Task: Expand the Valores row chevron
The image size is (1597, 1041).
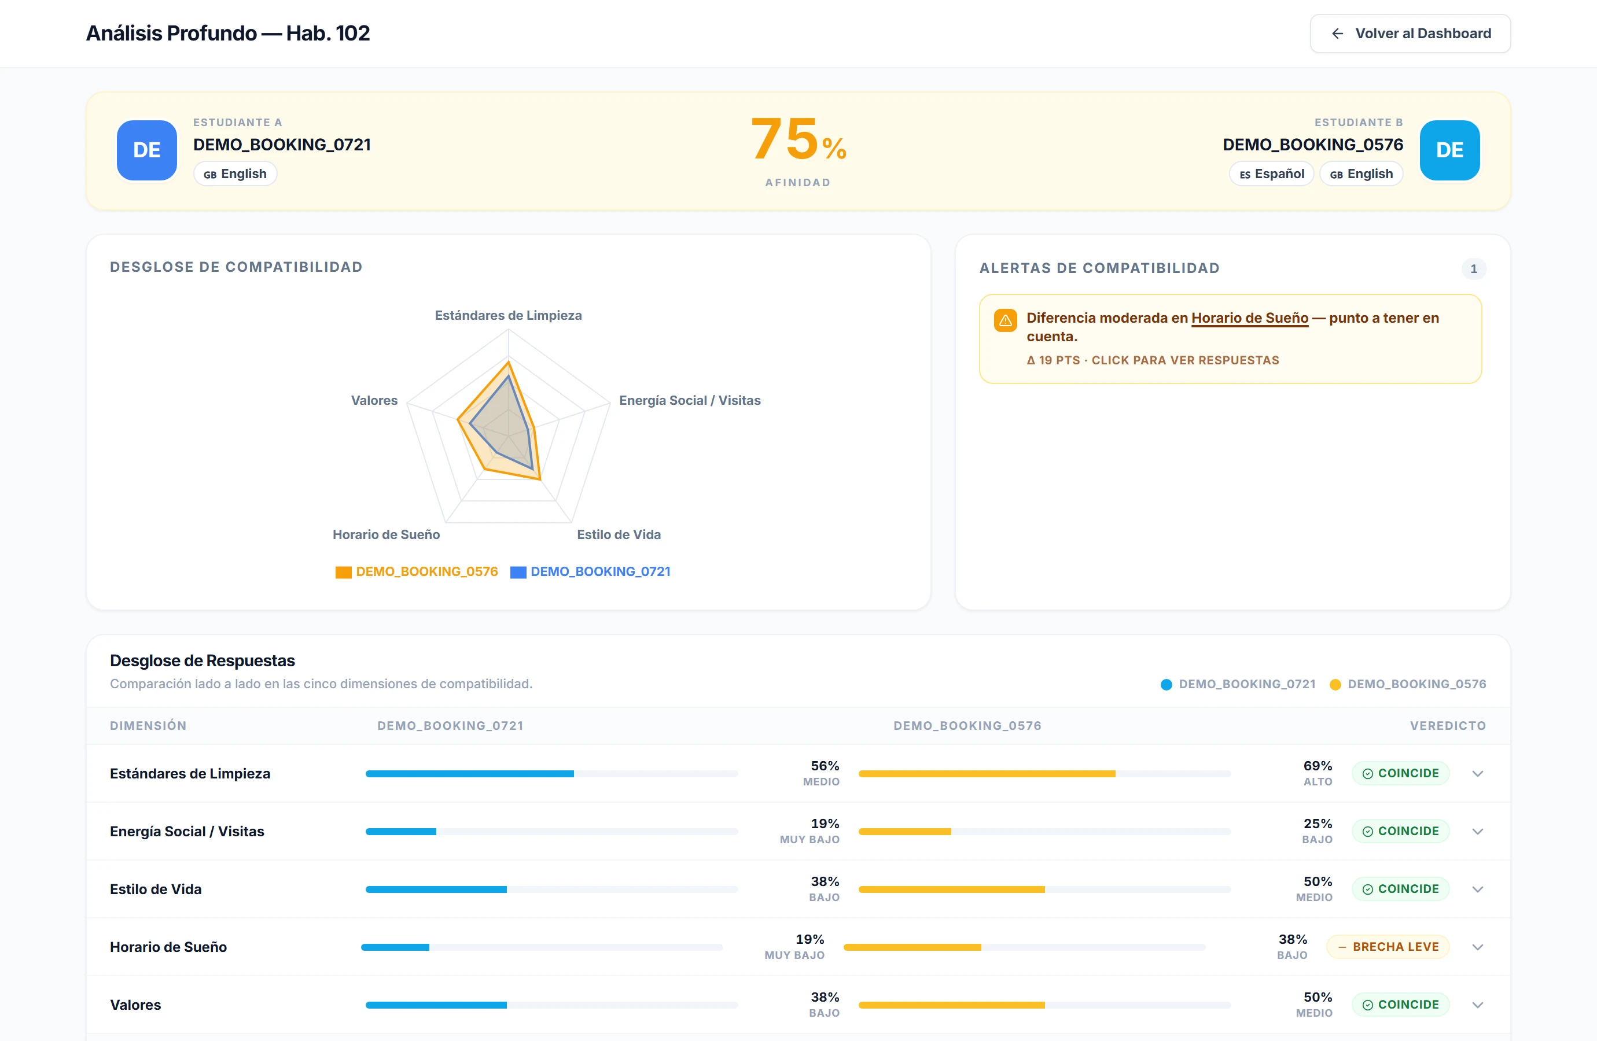Action: 1478,1005
